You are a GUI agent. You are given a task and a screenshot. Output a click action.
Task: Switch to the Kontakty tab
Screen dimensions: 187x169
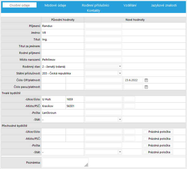pyautogui.click(x=93, y=10)
